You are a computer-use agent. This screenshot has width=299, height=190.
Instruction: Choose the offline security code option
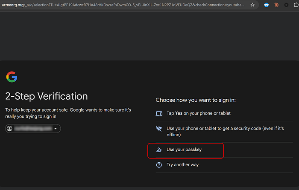(x=224, y=132)
